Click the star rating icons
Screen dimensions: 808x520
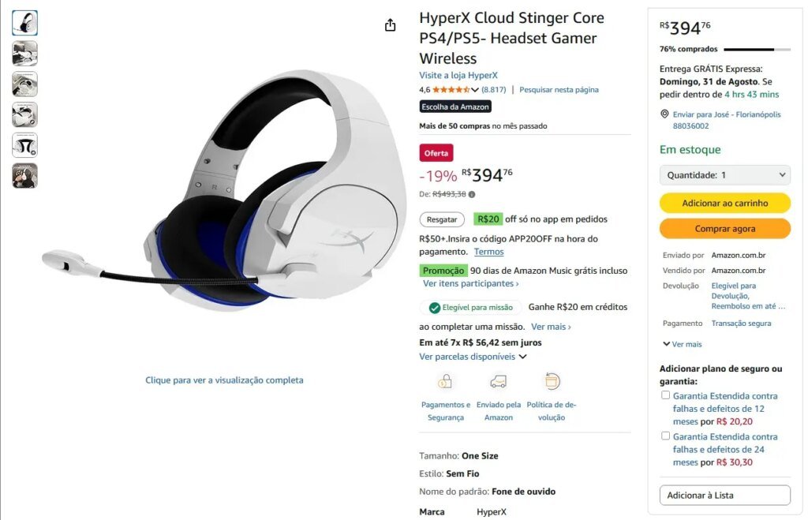(451, 90)
